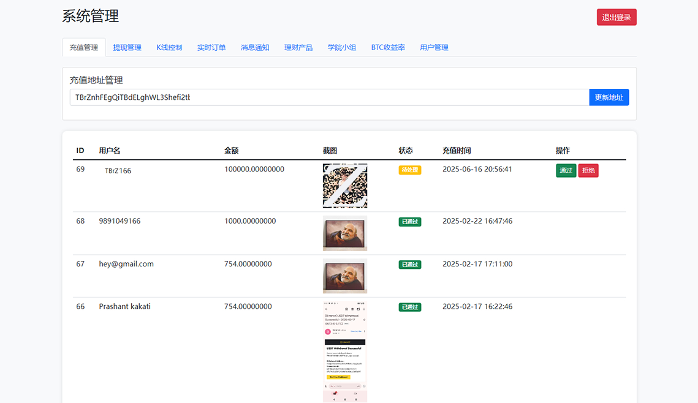
Task: Select the BTC收益率 tab
Action: pos(388,47)
